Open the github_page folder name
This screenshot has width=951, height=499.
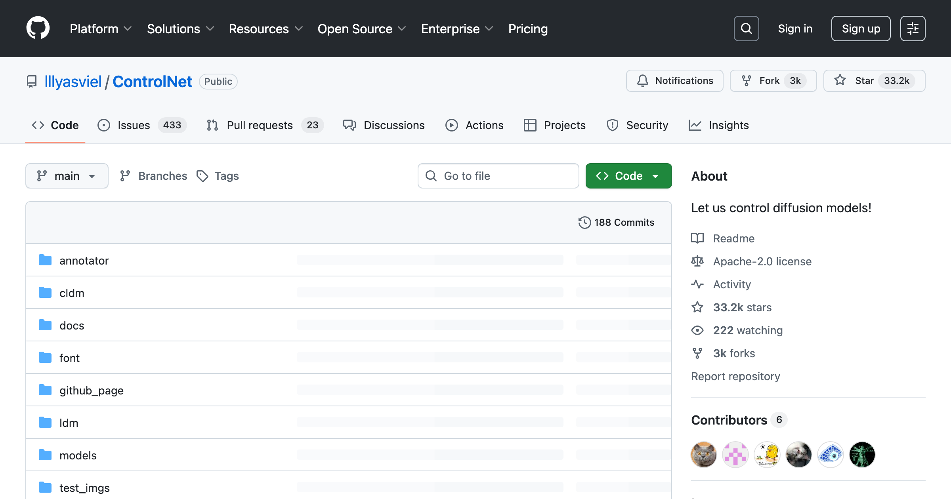pos(92,390)
